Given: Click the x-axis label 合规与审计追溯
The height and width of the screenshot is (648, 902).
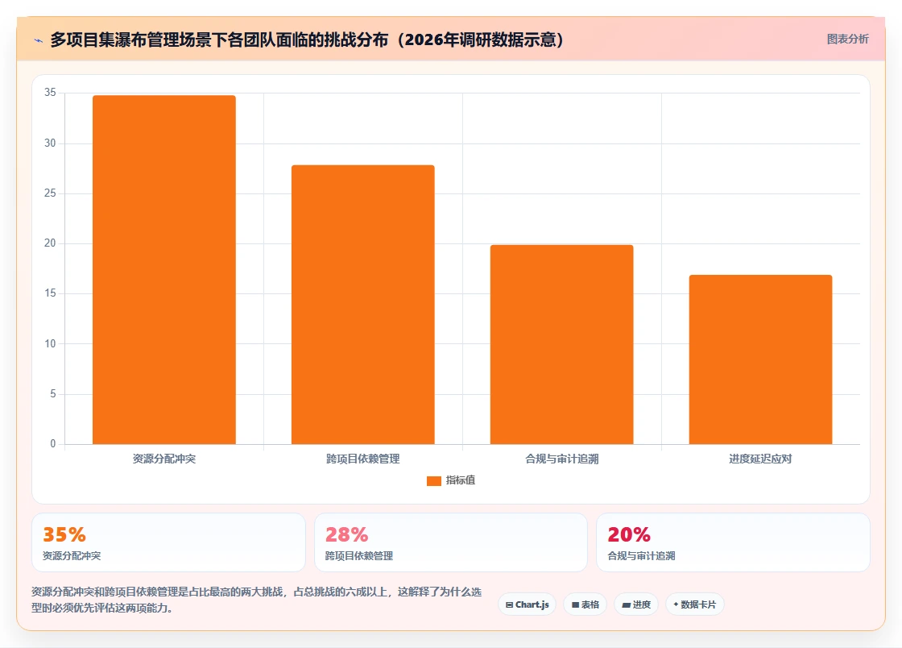Looking at the screenshot, I should click(x=562, y=459).
